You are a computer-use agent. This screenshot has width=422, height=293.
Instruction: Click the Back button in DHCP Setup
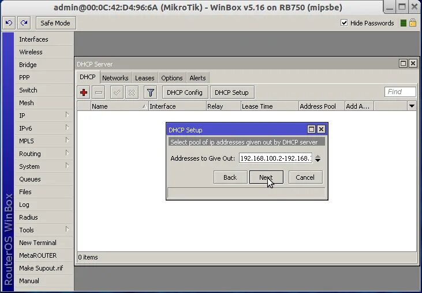(230, 177)
